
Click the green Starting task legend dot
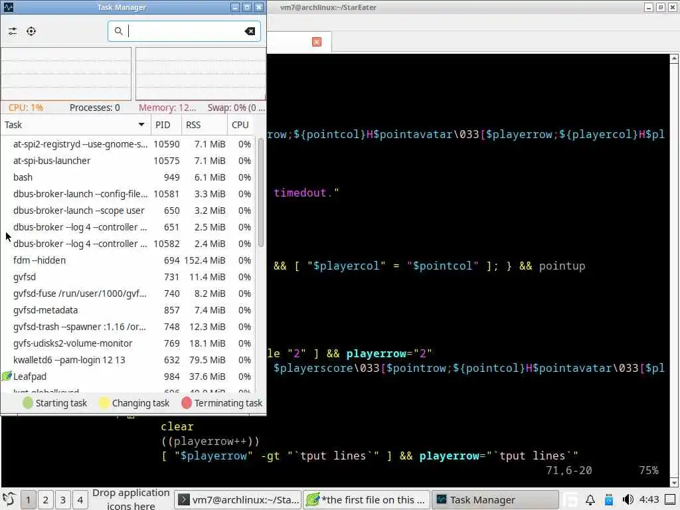[28, 403]
